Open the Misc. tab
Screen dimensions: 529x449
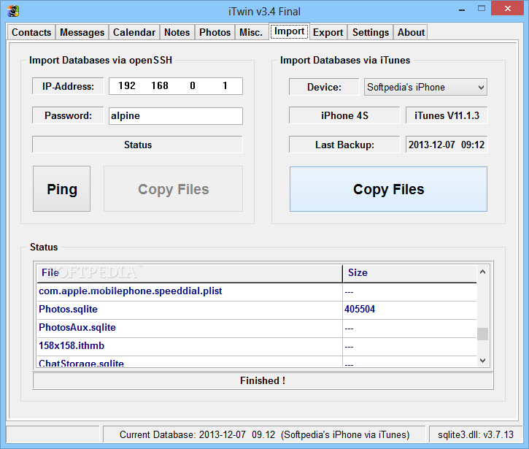coord(251,32)
